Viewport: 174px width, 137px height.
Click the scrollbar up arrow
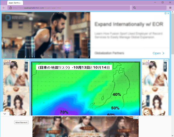(172, 12)
